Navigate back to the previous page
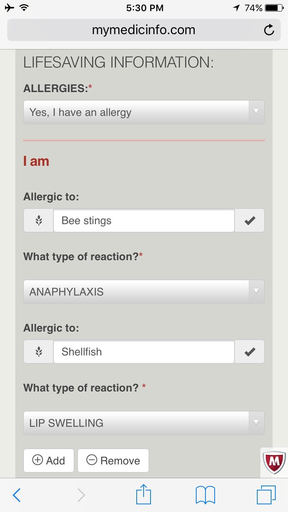The image size is (288, 512). tap(16, 495)
